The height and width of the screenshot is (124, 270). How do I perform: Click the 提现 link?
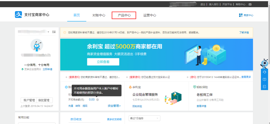point(85,106)
